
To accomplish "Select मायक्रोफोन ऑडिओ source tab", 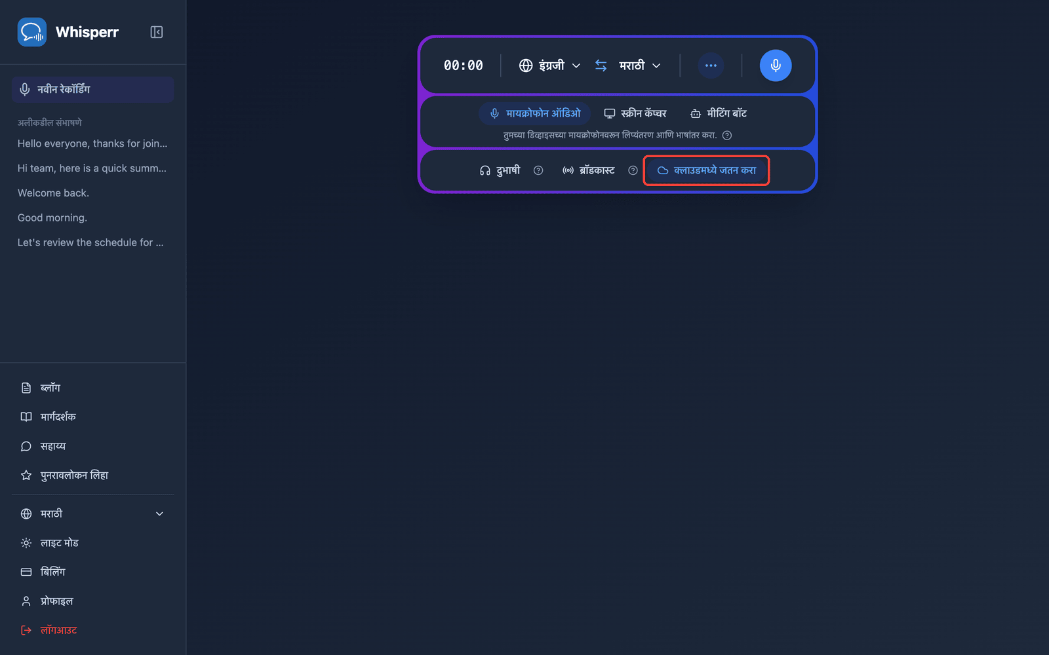I will click(535, 113).
